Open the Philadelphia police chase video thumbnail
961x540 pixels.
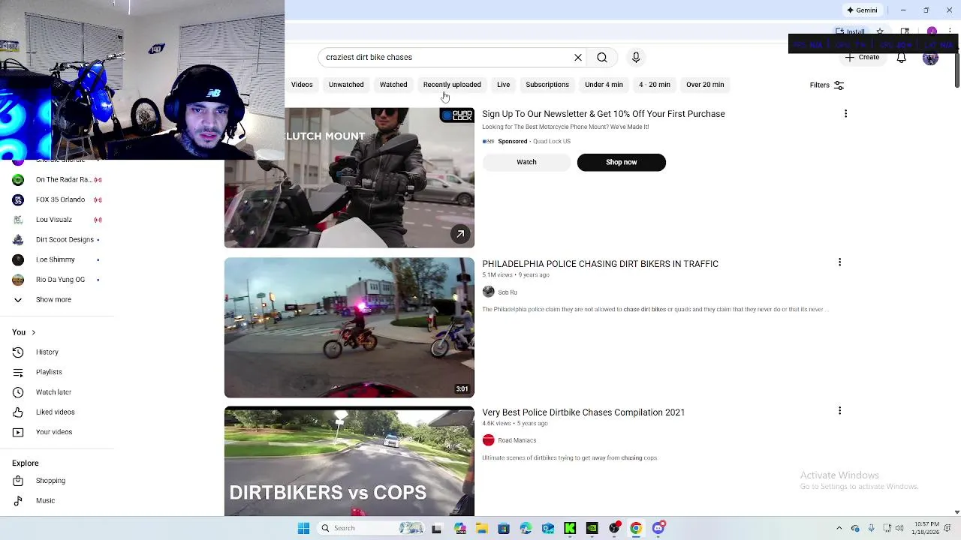(x=349, y=328)
